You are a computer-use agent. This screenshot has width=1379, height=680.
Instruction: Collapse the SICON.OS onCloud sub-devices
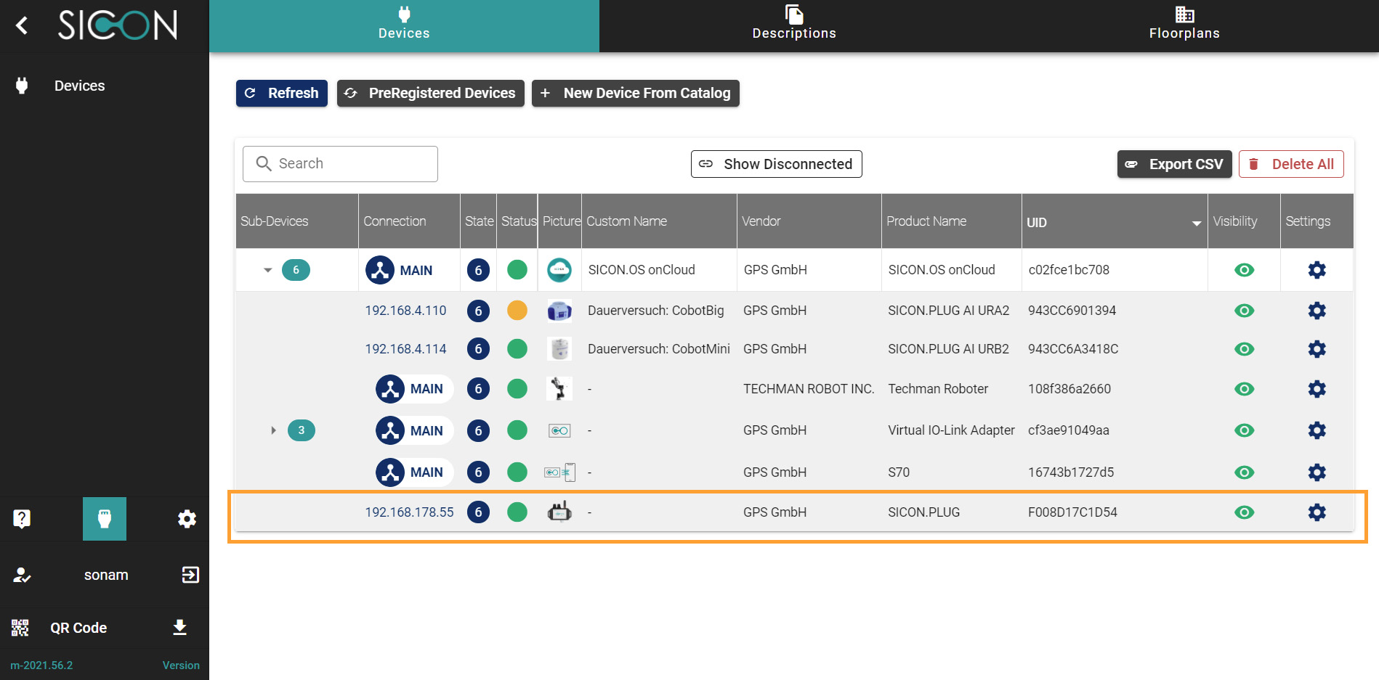coord(268,270)
